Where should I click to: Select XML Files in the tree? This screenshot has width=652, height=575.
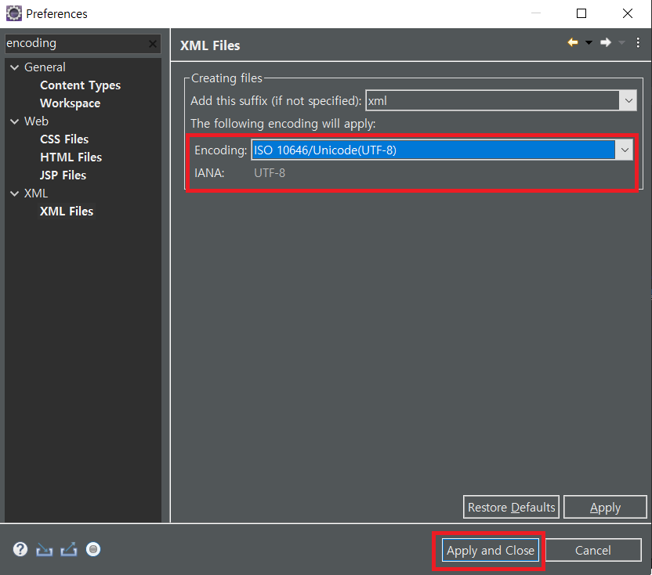pos(67,212)
